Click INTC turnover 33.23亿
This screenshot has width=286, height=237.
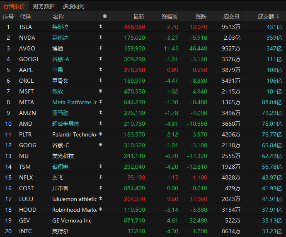pyautogui.click(x=272, y=231)
